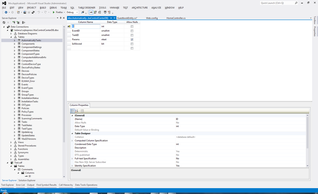Start debugging with green play icon
Image resolution: width=318 pixels, height=194 pixels.
pyautogui.click(x=54, y=12)
